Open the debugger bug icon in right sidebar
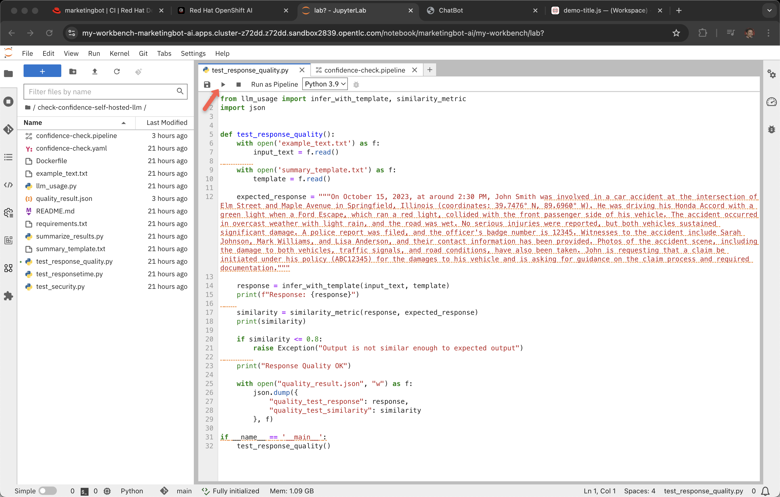 (x=772, y=130)
